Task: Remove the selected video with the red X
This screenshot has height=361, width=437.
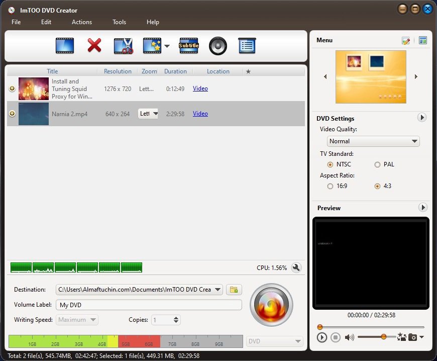Action: (94, 45)
